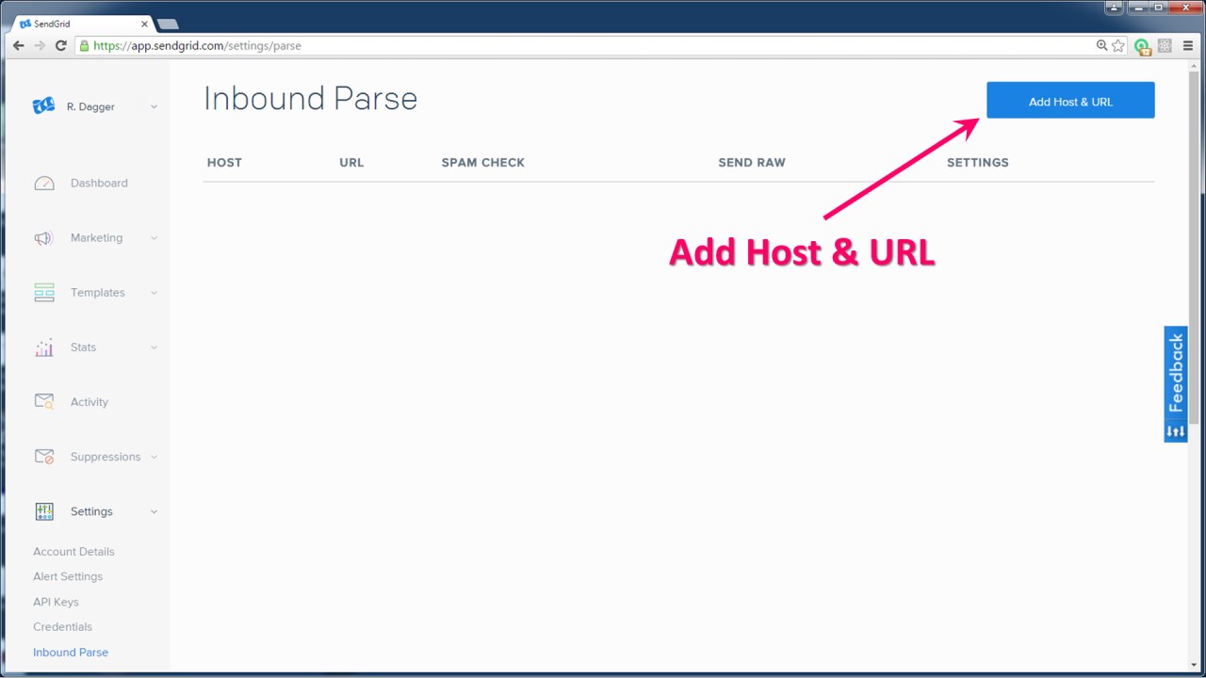Click the Marketing megaphone icon
This screenshot has width=1206, height=678.
44,238
